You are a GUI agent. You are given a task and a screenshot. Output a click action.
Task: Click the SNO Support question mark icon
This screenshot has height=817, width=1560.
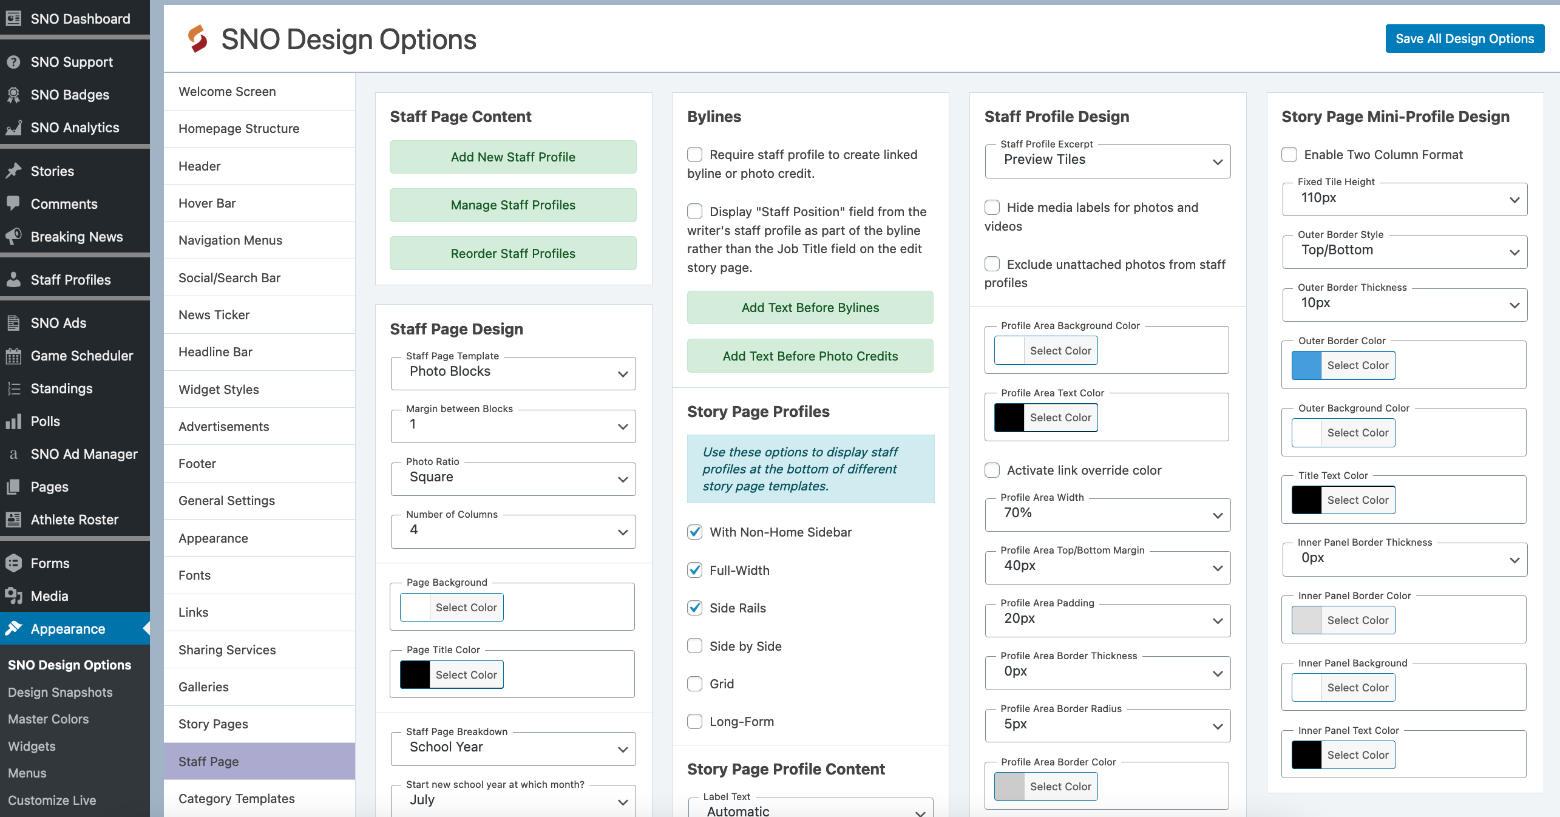13,62
